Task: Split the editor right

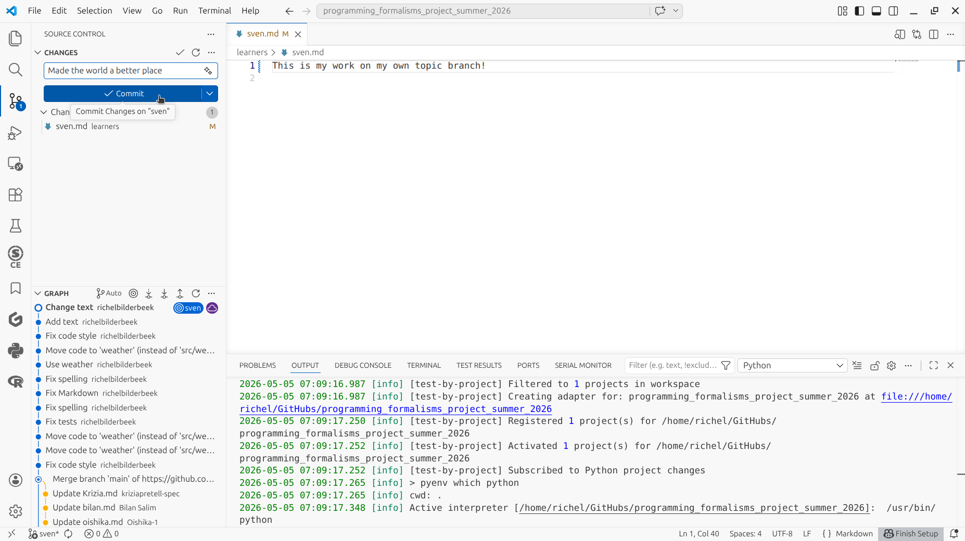Action: [934, 34]
